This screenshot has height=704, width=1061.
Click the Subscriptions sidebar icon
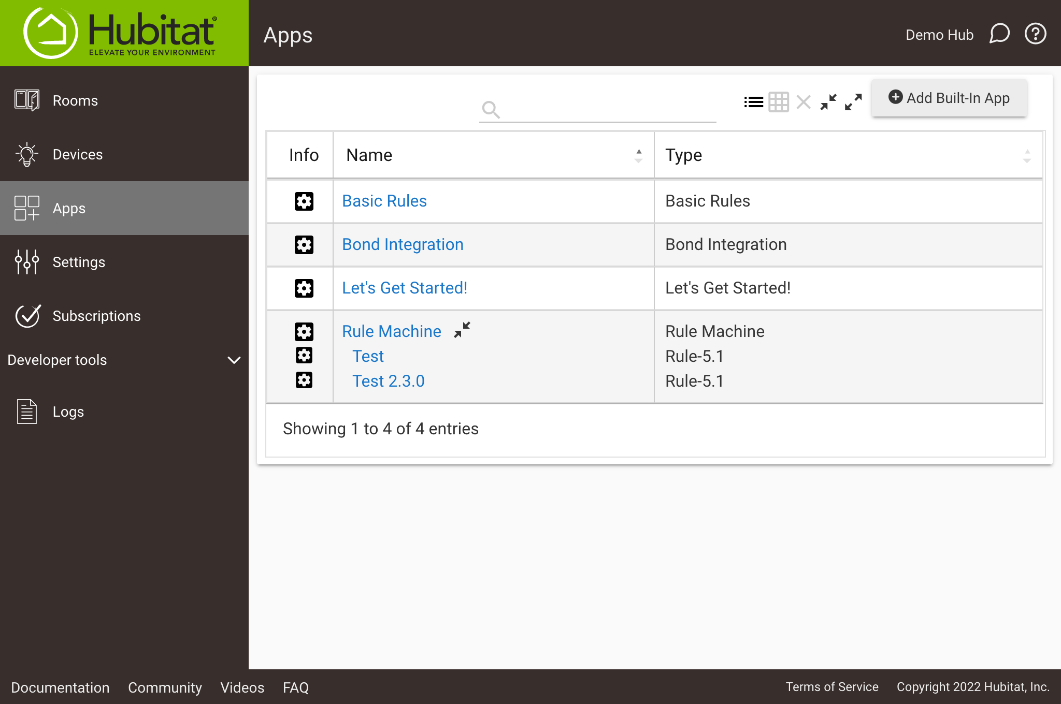click(x=27, y=316)
